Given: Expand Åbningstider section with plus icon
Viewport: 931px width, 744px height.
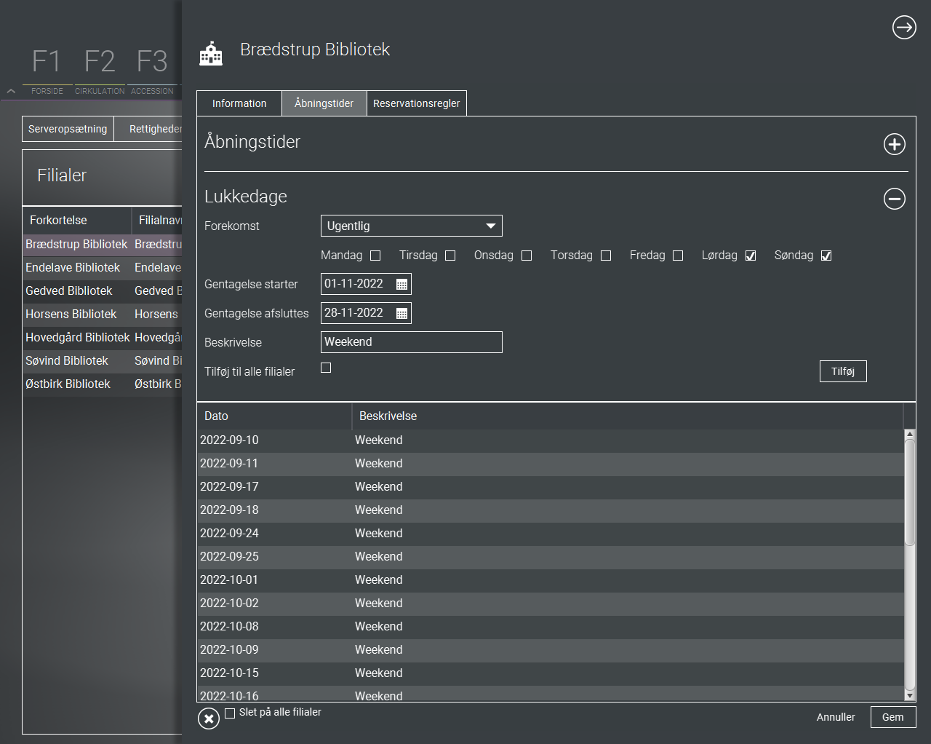Looking at the screenshot, I should coord(895,144).
